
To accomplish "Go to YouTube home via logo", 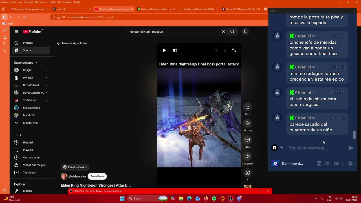I will 32,32.
